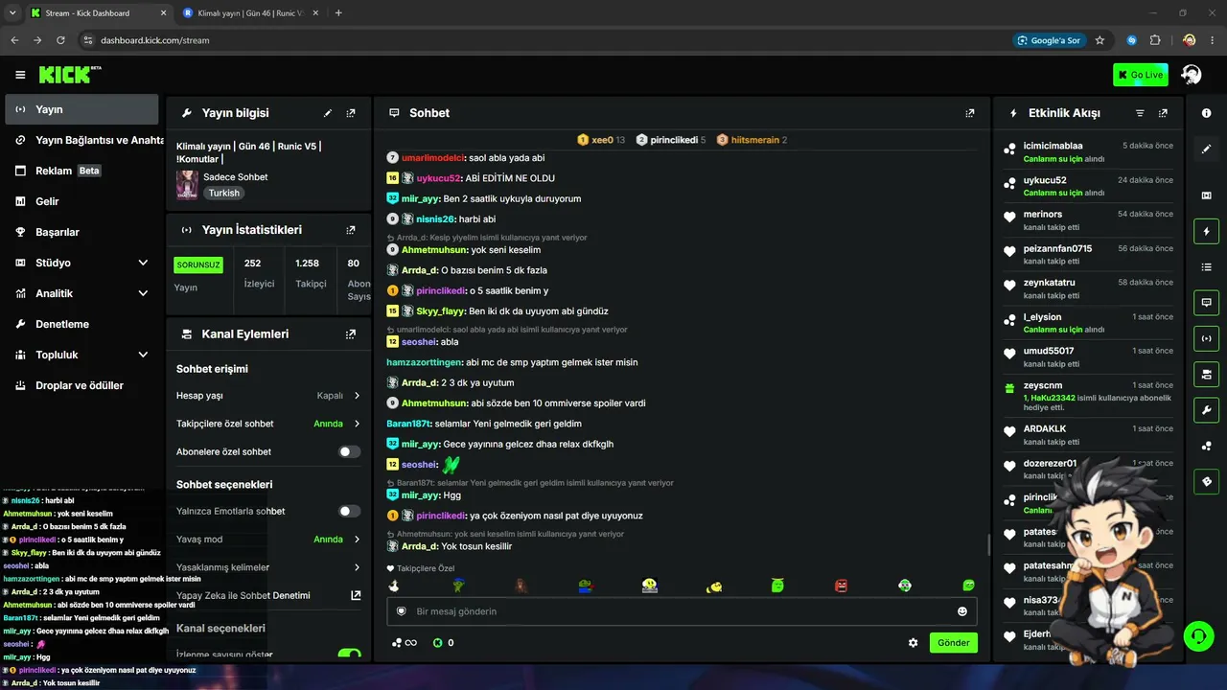Open Yasaklanmış kelimeler chevron
Screen dimensions: 1227x690
point(357,567)
